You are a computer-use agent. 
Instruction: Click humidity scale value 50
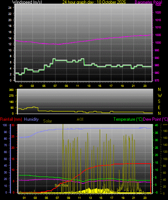point(5,159)
